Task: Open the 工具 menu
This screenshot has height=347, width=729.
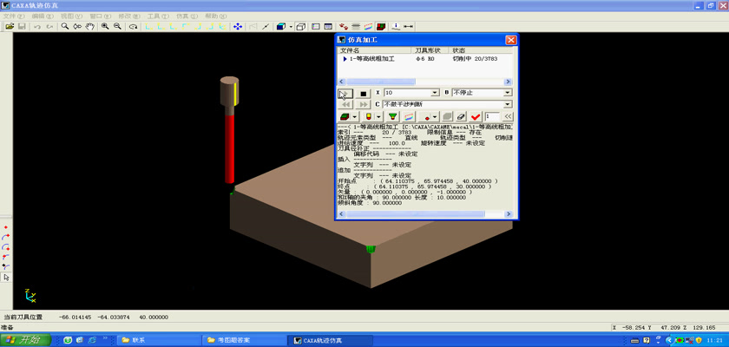Action: coord(158,16)
